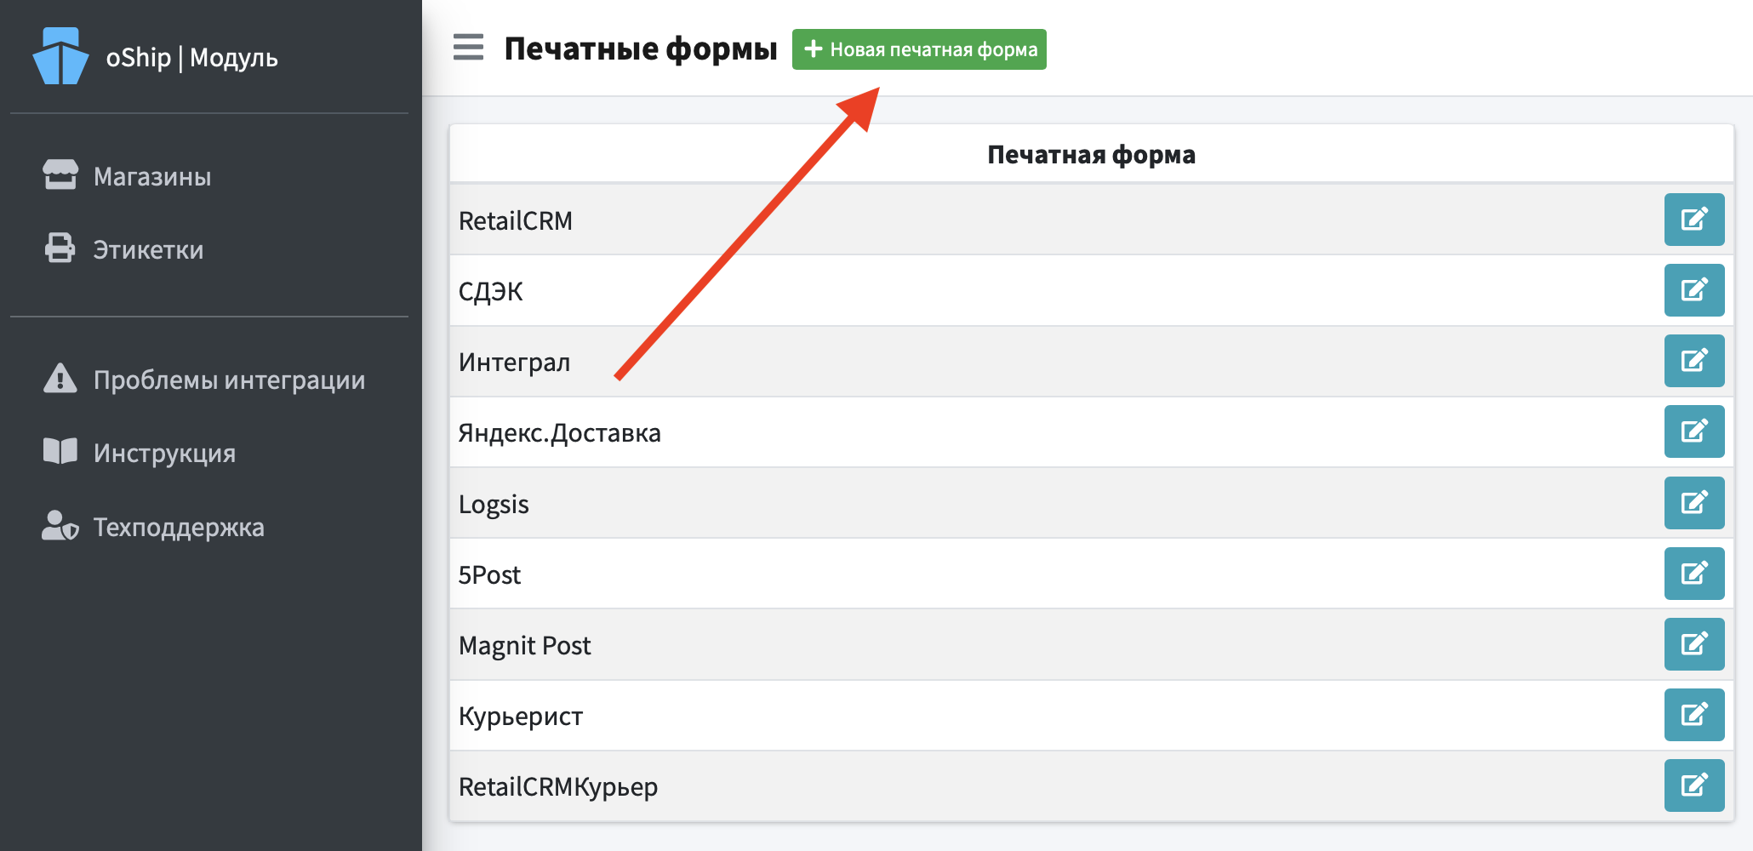Edit the Logsis print form
Viewport: 1753px width, 851px height.
click(1694, 503)
